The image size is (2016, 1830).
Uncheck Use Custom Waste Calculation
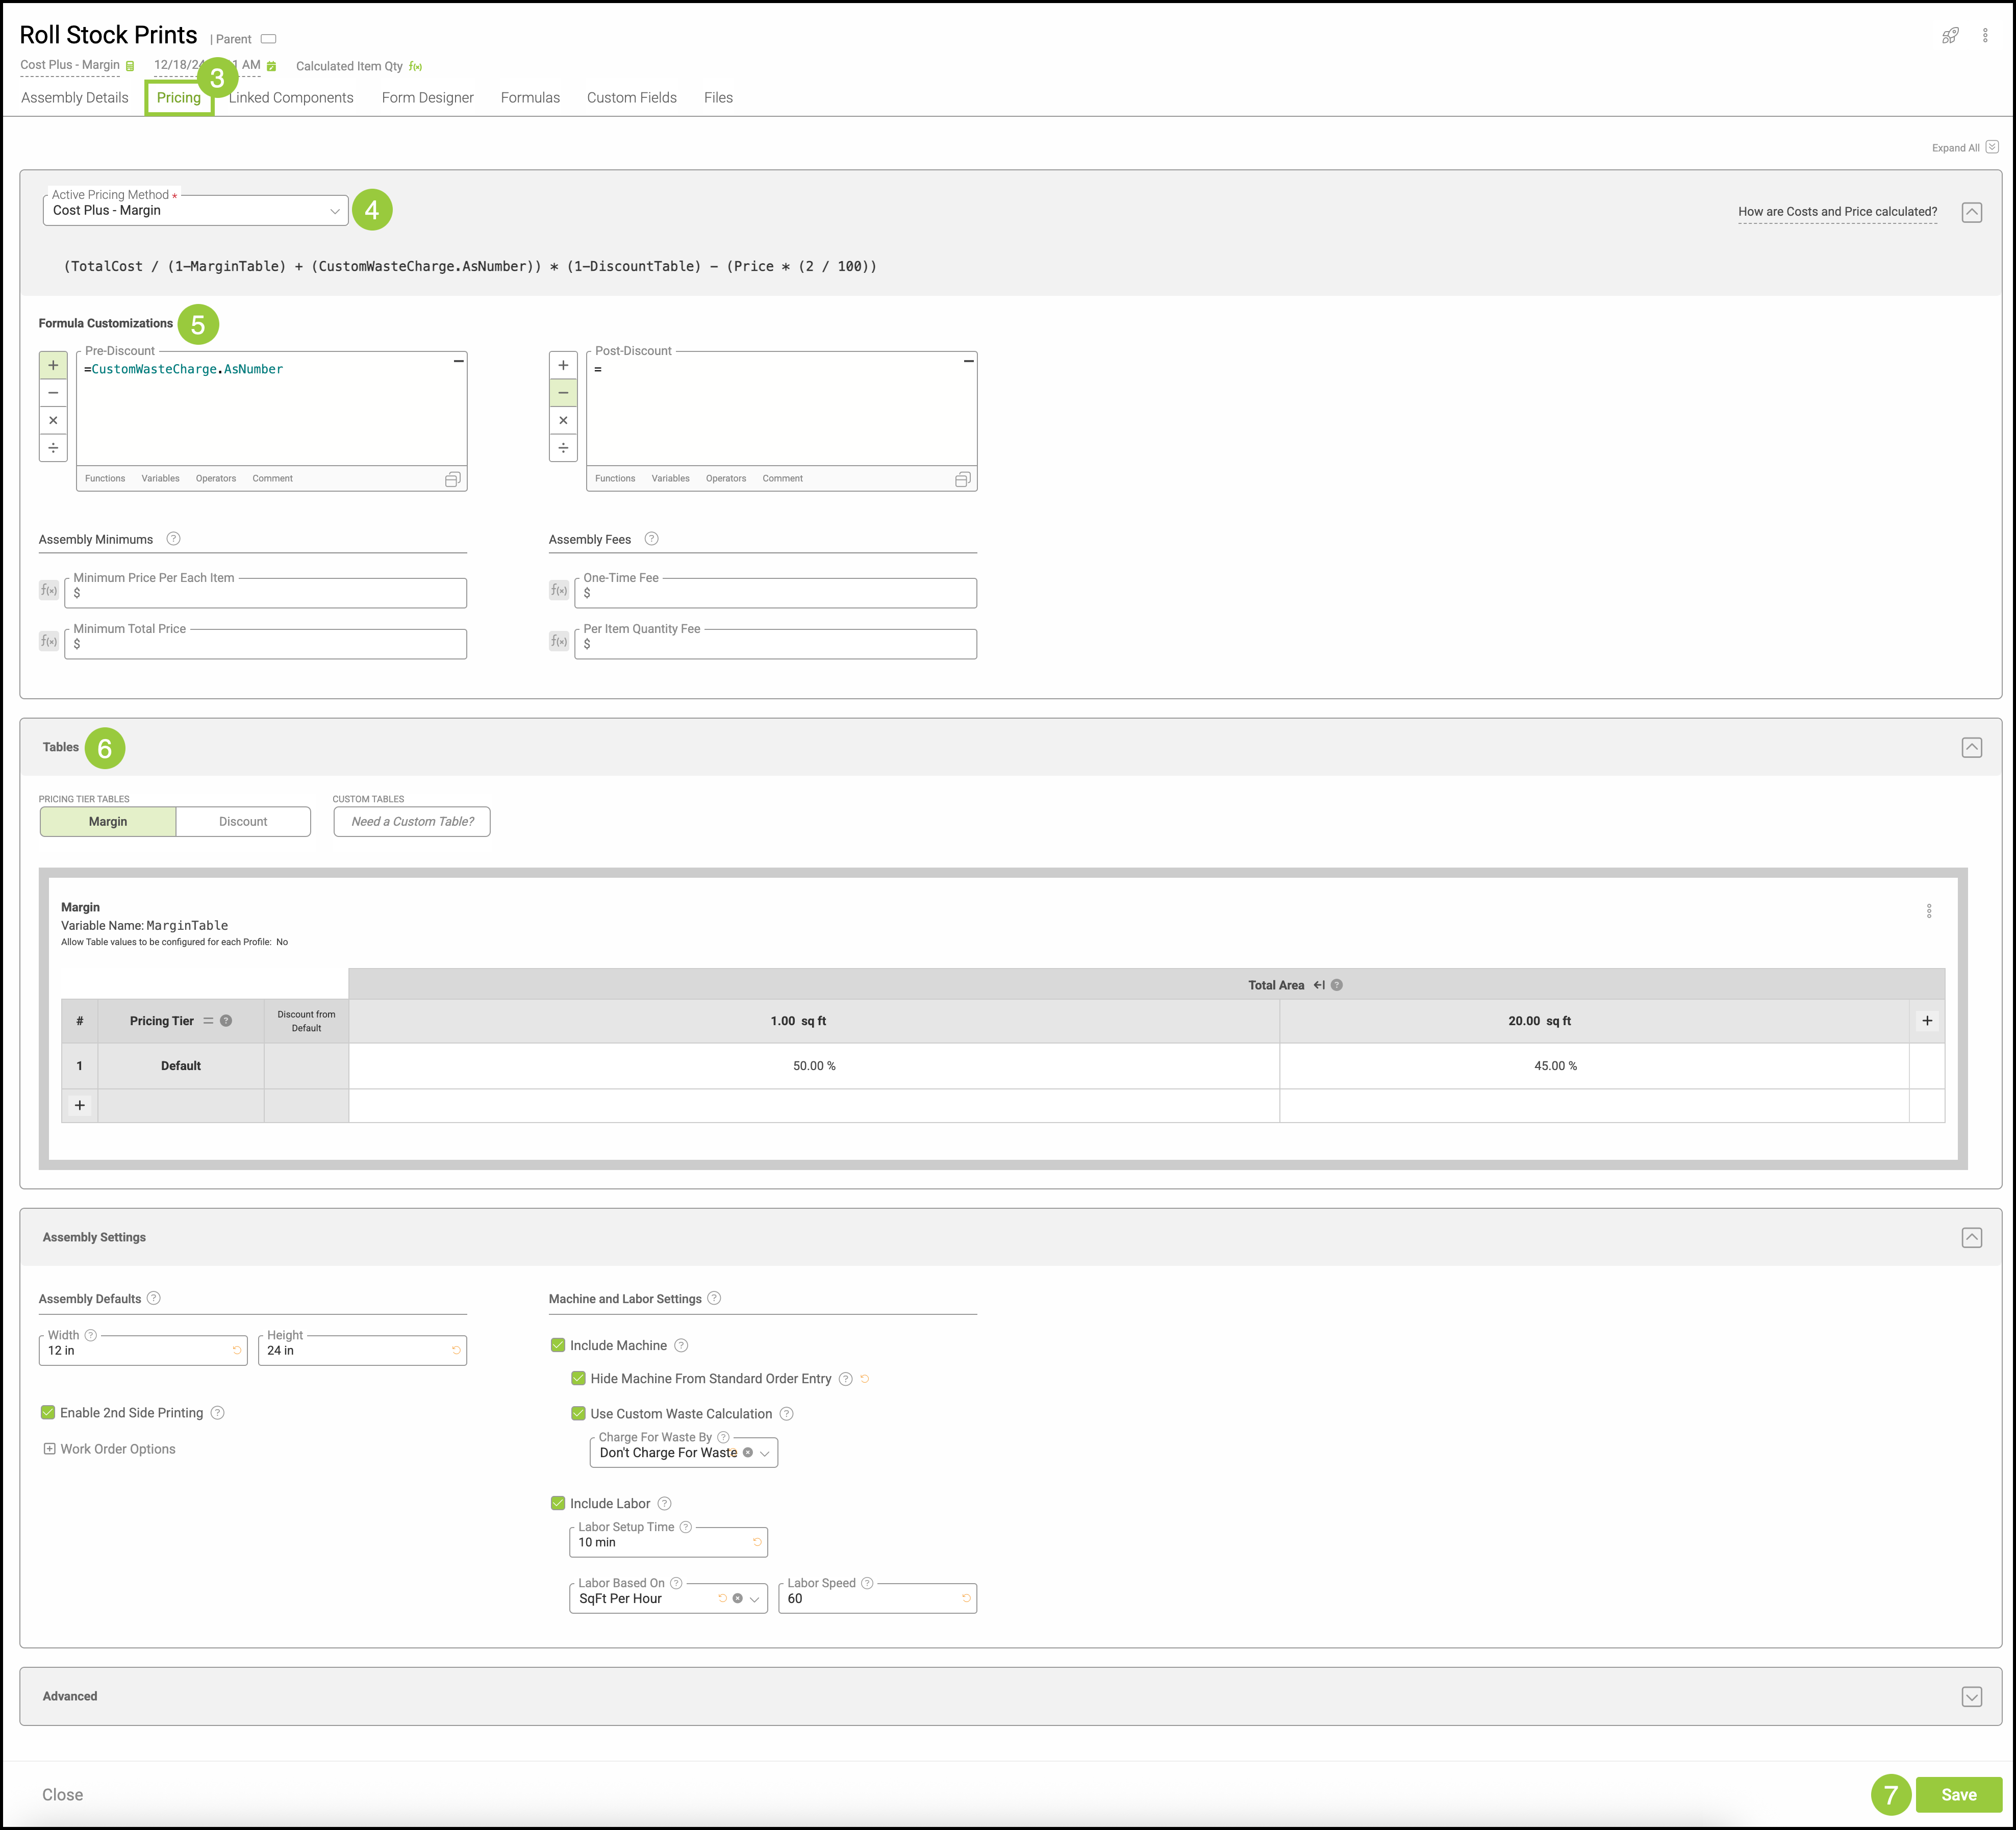tap(578, 1413)
